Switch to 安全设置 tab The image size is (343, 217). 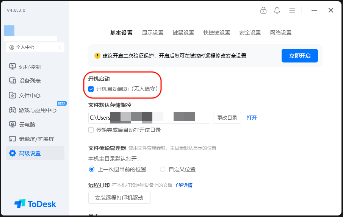click(250, 33)
